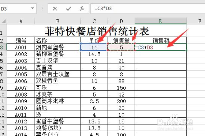Image resolution: width=205 pixels, height=136 pixels.
Task: Click cell 圆筒冰淇淋
Action: [58, 101]
